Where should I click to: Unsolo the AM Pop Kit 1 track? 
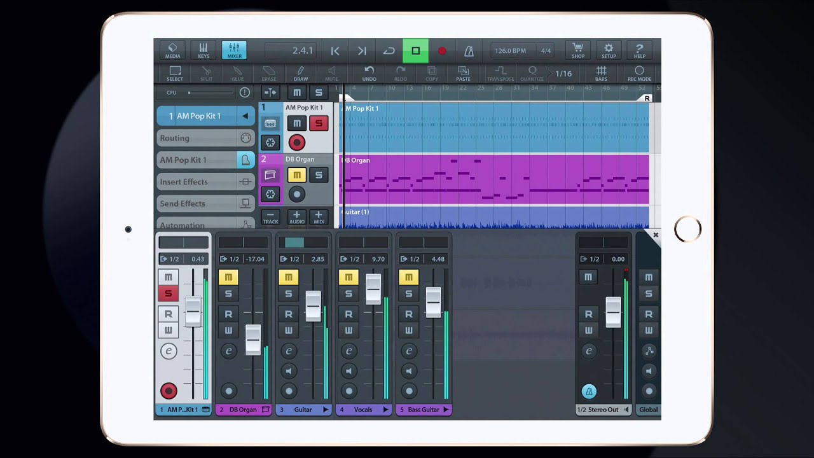point(319,123)
